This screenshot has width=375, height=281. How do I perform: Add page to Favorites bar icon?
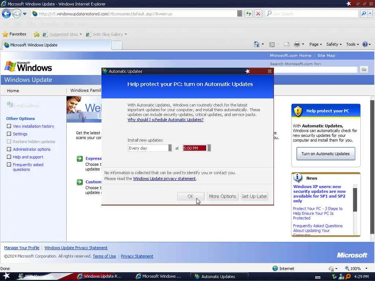(37, 34)
